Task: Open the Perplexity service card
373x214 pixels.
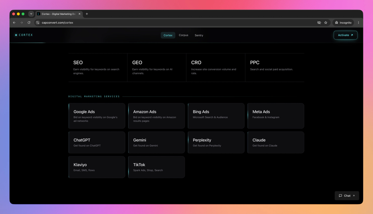Action: (216, 142)
